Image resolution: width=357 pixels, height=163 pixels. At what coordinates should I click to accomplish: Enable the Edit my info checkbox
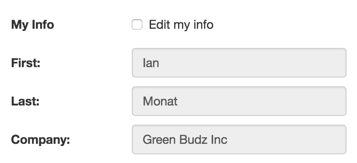pos(137,24)
